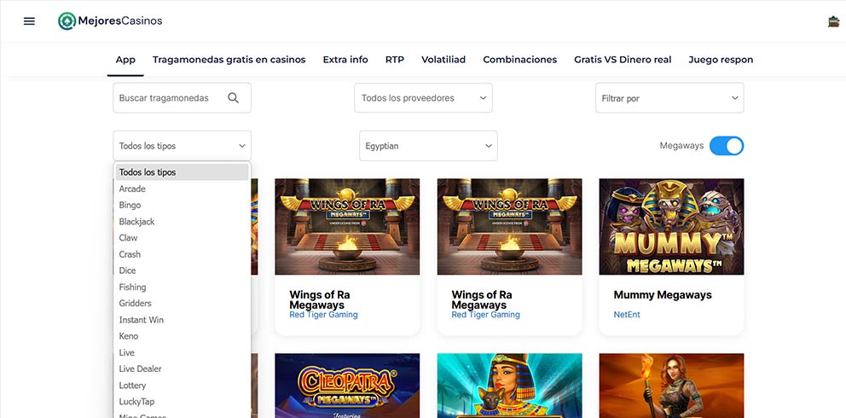Open the Mummy Megaways title link
The width and height of the screenshot is (846, 418).
[x=663, y=295]
